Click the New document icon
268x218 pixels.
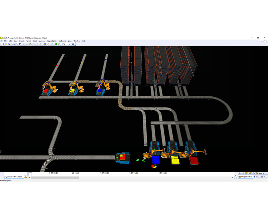click(x=2, y=44)
